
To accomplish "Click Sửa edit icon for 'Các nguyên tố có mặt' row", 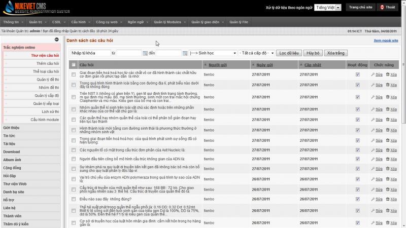I will 373,150.
